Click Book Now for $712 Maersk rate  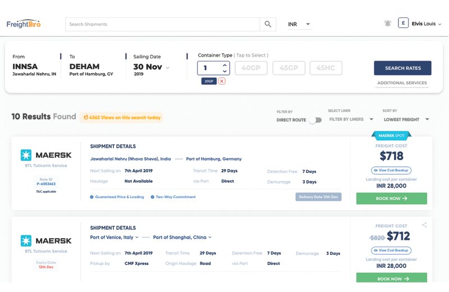[x=391, y=277]
